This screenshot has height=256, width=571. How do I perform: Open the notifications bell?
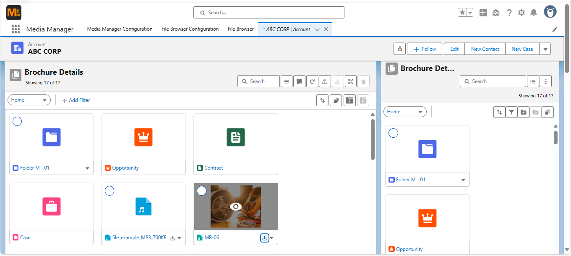(x=534, y=13)
